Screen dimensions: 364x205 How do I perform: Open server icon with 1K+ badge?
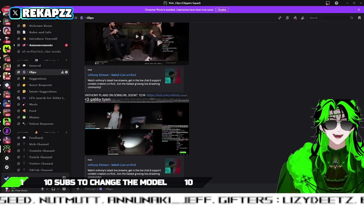7,140
